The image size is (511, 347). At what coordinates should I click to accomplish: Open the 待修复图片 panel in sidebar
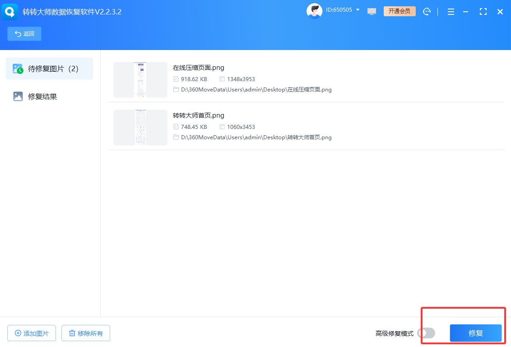click(x=49, y=68)
